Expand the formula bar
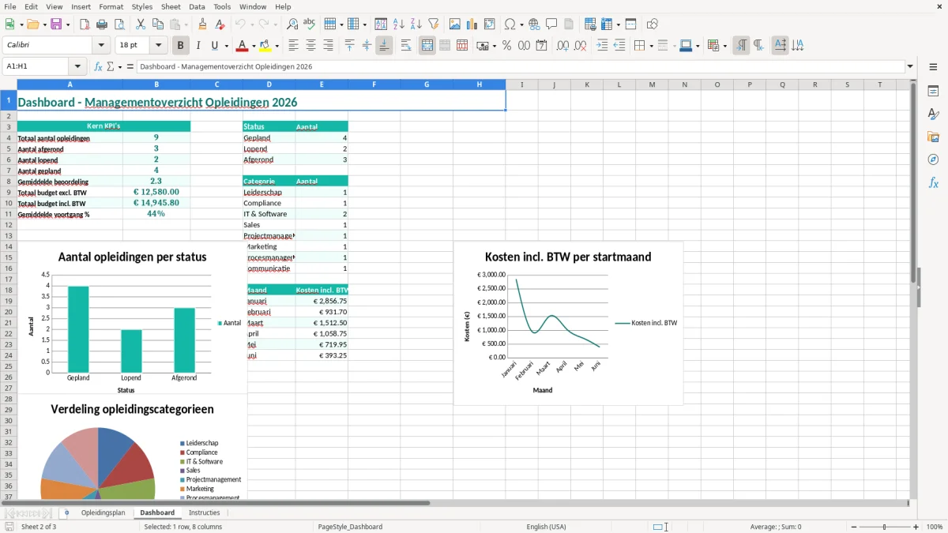 click(x=910, y=66)
